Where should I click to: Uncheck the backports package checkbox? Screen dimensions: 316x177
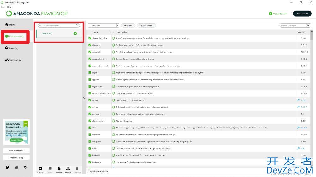coord(90,162)
